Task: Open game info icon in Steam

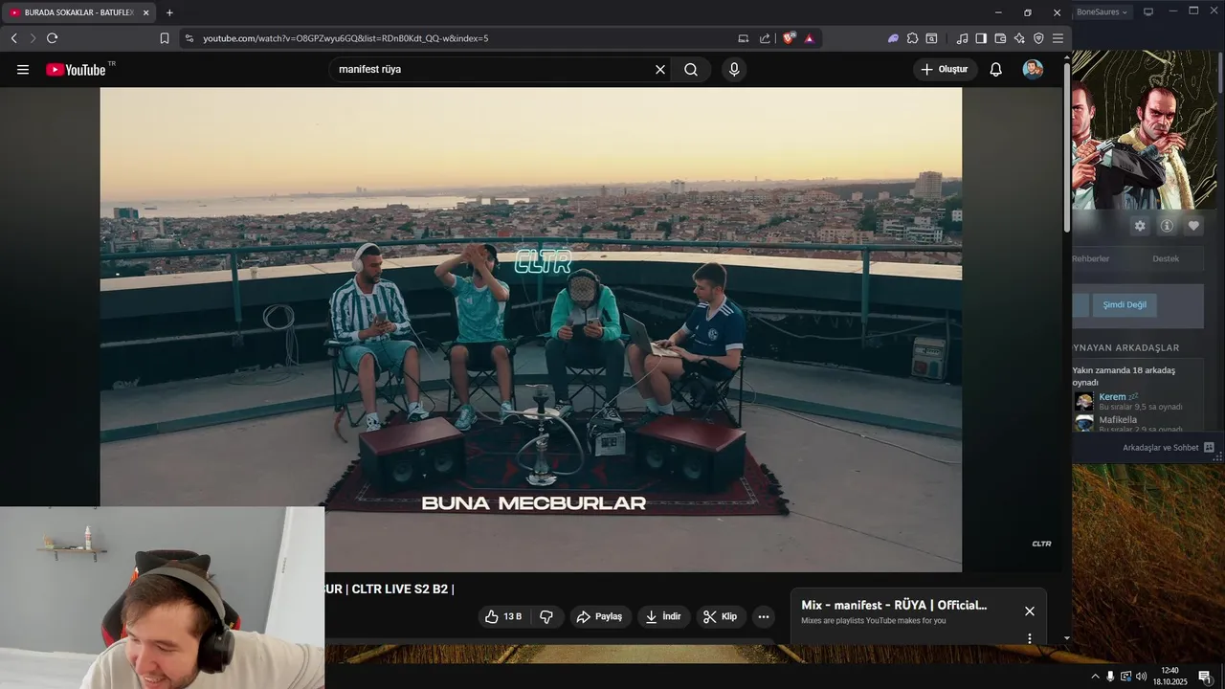Action: point(1167,226)
